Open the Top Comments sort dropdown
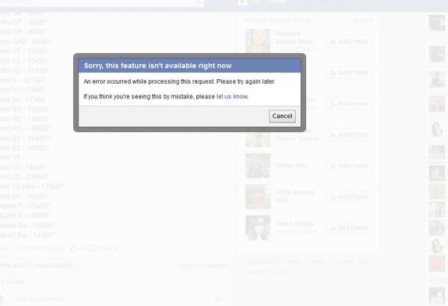 pyautogui.click(x=204, y=266)
